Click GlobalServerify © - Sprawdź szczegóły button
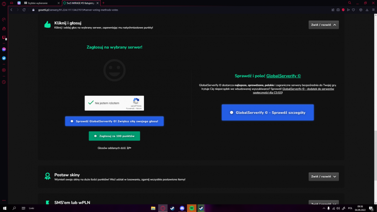 coord(268,112)
